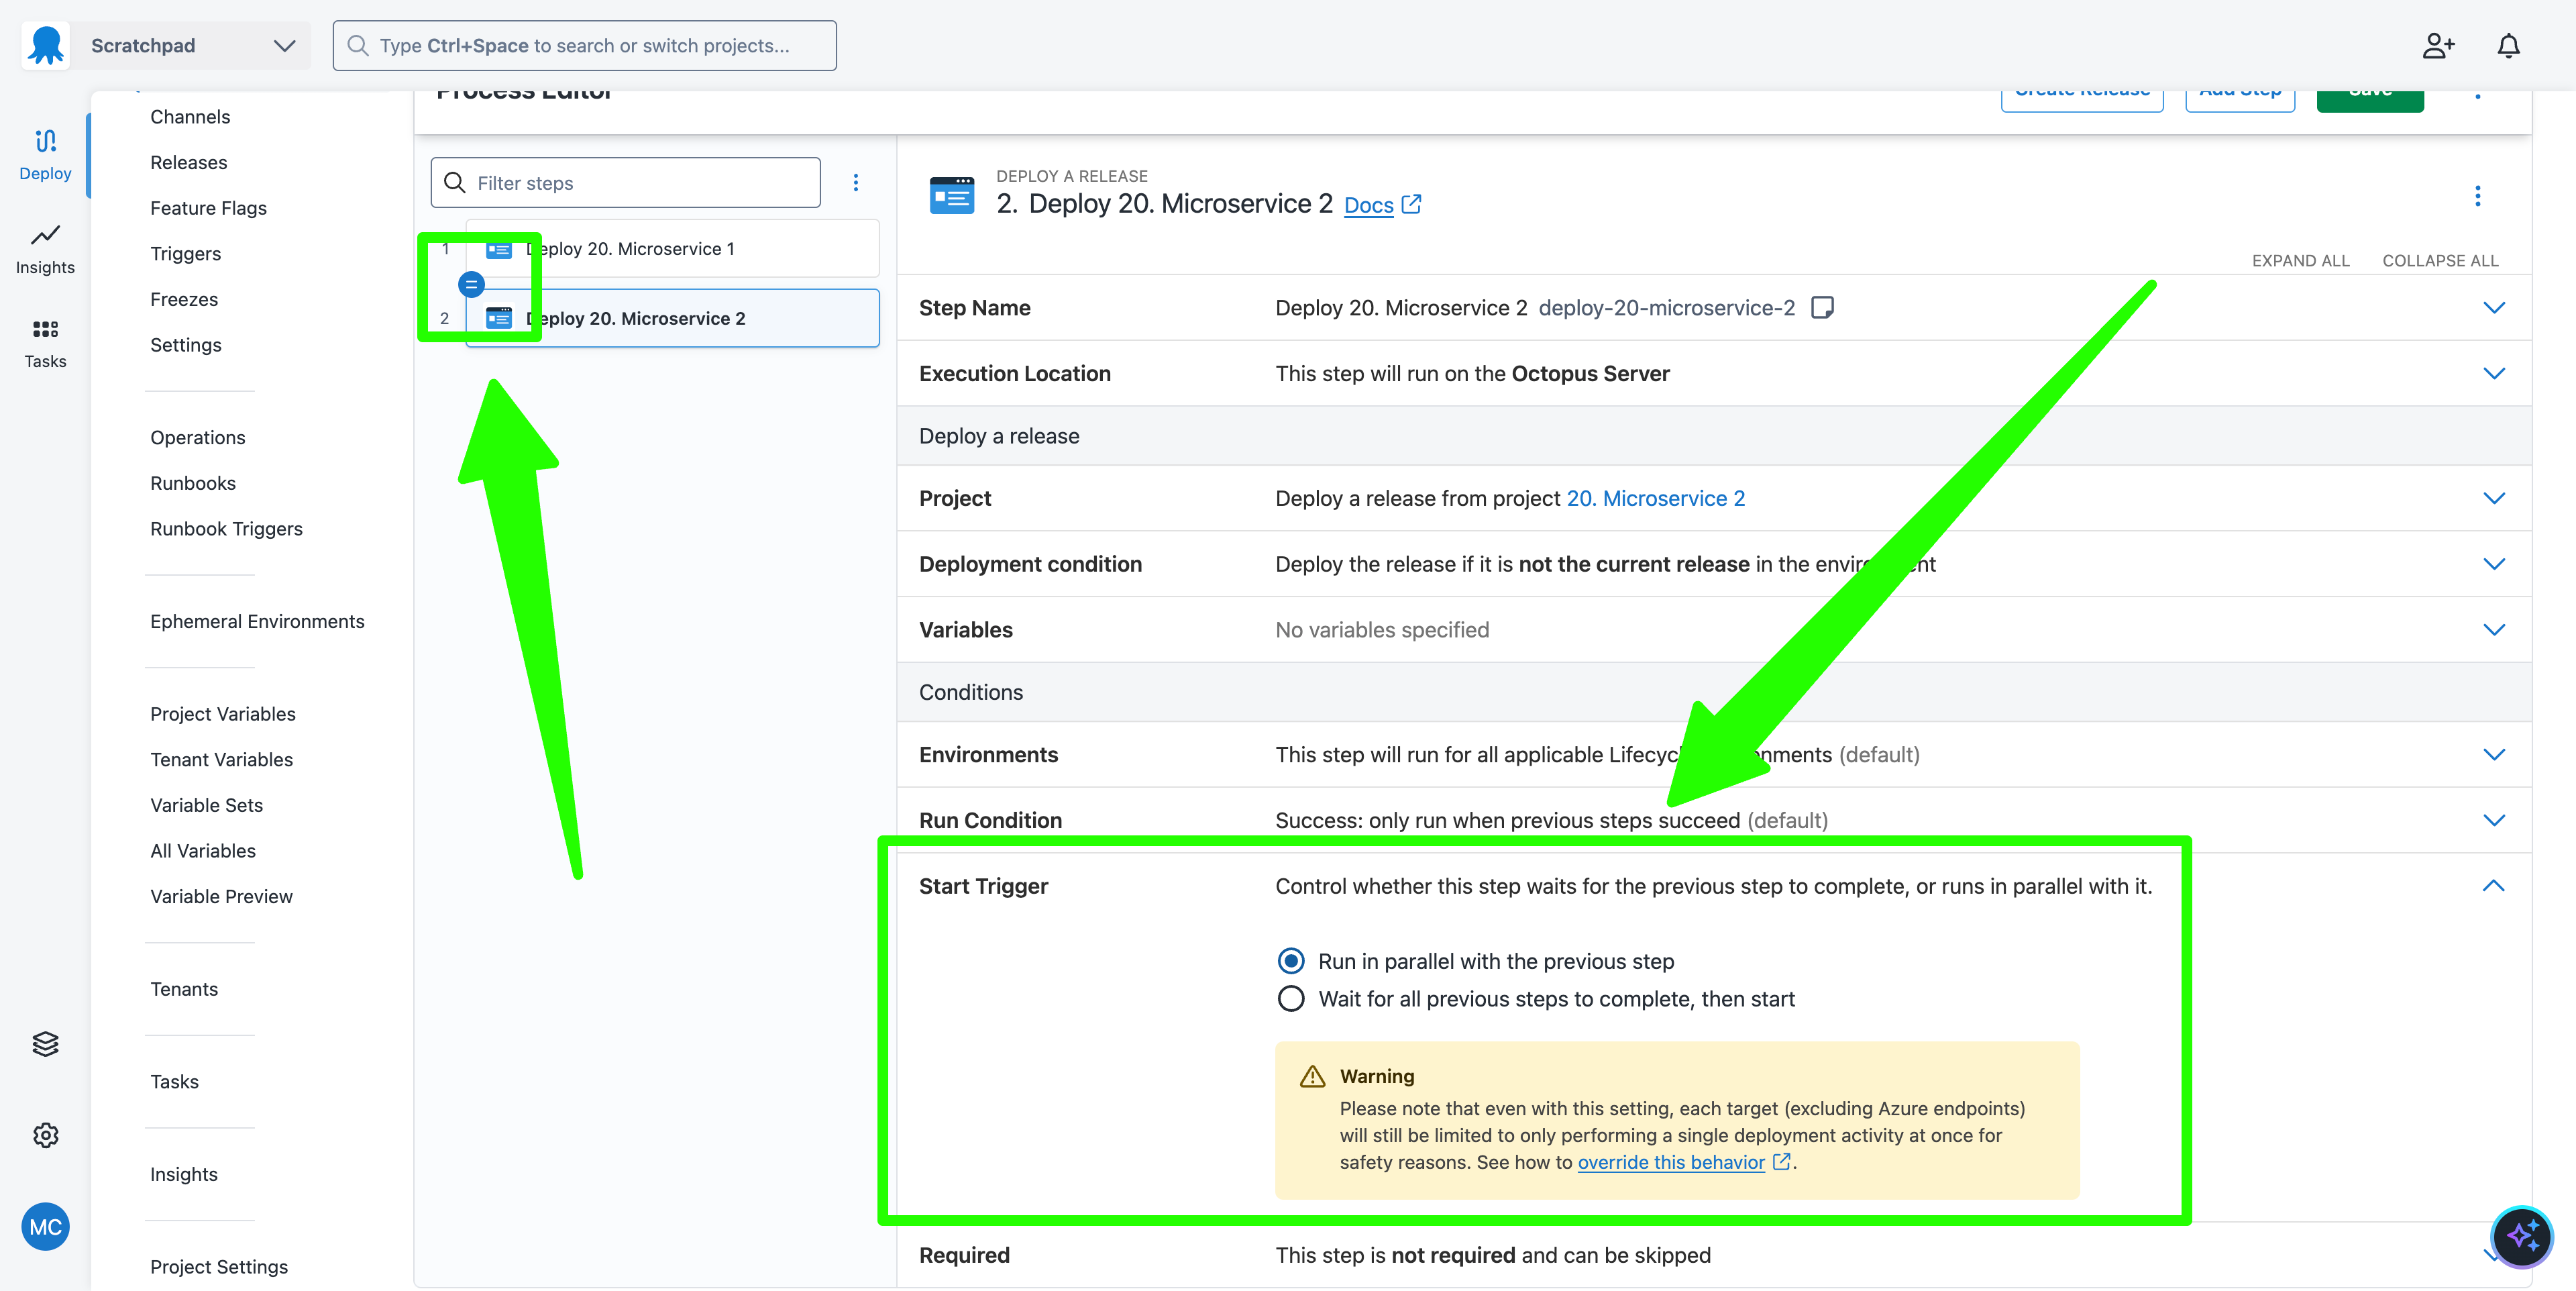
Task: Open the notifications bell
Action: click(x=2508, y=46)
